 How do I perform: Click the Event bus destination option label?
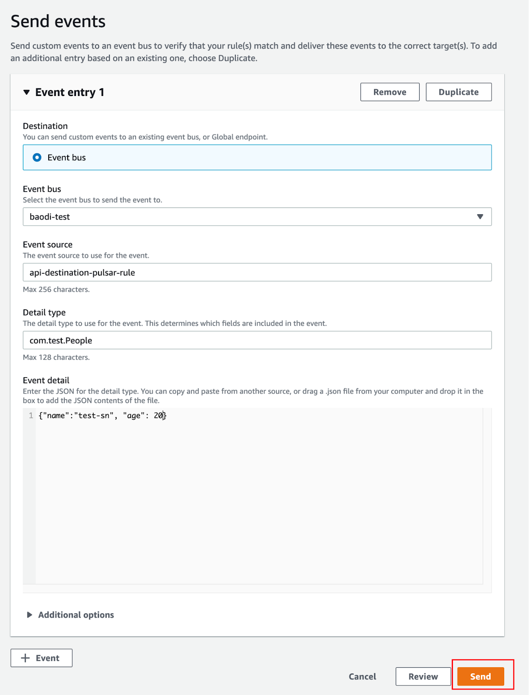(x=66, y=158)
